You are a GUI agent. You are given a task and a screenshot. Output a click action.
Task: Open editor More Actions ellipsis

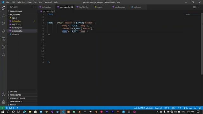click(199, 7)
